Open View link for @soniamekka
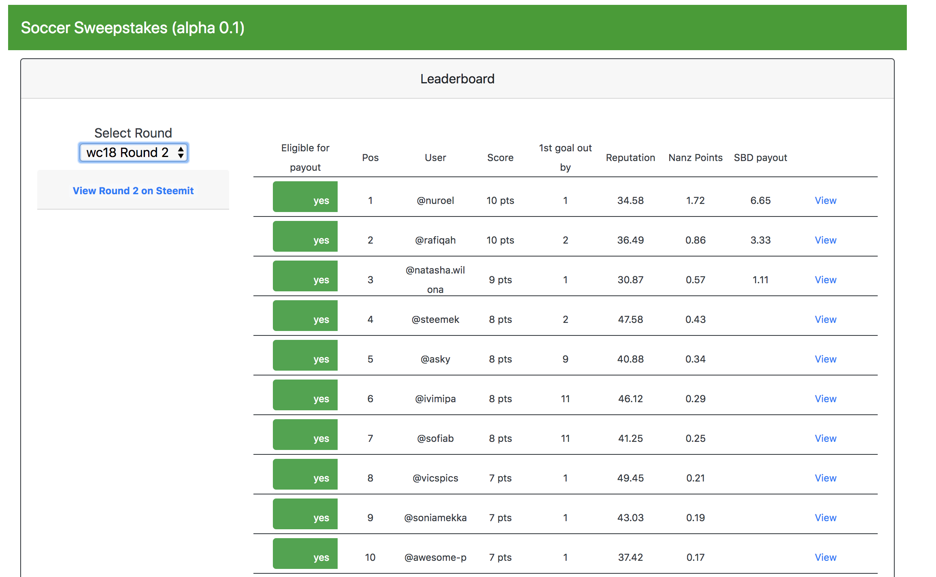 click(825, 518)
